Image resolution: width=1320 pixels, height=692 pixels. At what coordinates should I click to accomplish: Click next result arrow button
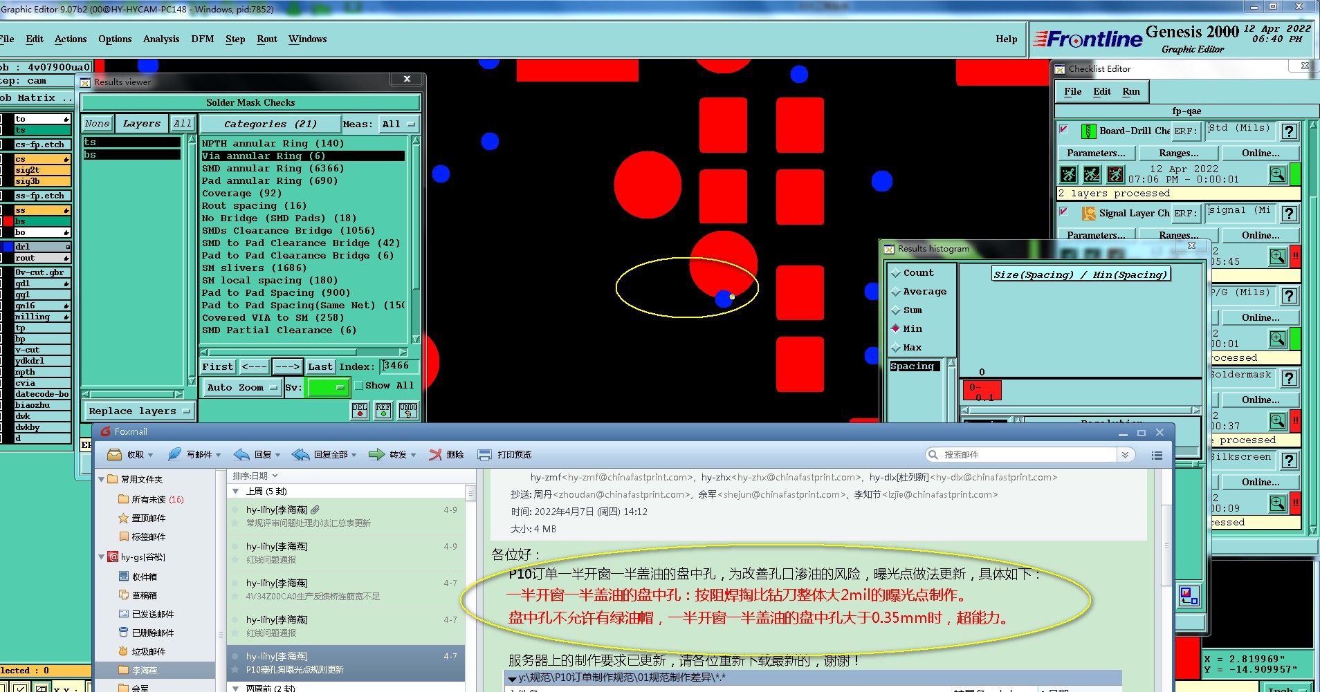[x=287, y=367]
